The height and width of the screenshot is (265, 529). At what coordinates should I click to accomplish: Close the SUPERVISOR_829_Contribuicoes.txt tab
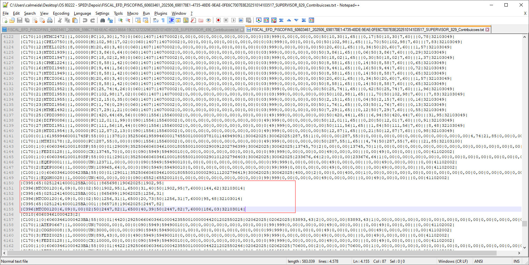point(487,29)
